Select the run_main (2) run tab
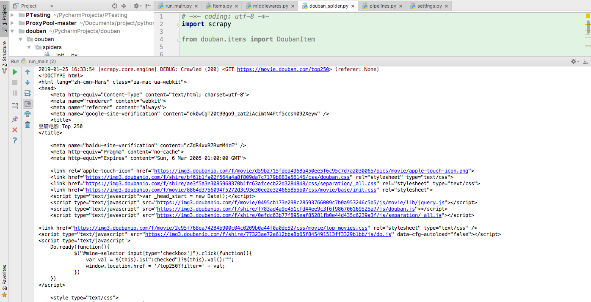Screen dimensions: 591x302 coord(38,61)
